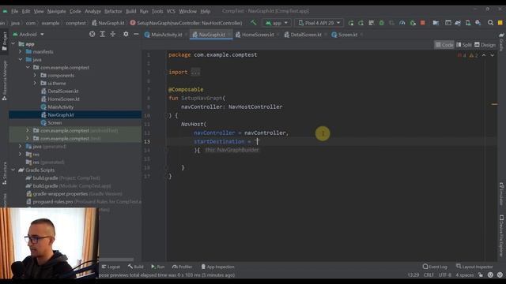Expand the ui.theme package

pos(35,83)
